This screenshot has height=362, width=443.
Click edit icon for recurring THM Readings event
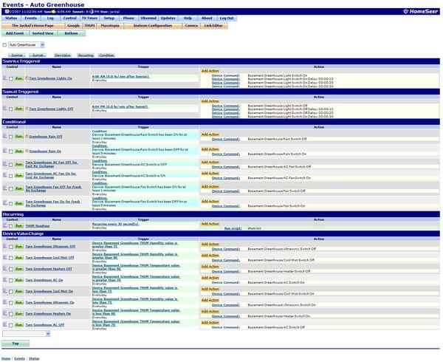[x=5, y=225]
